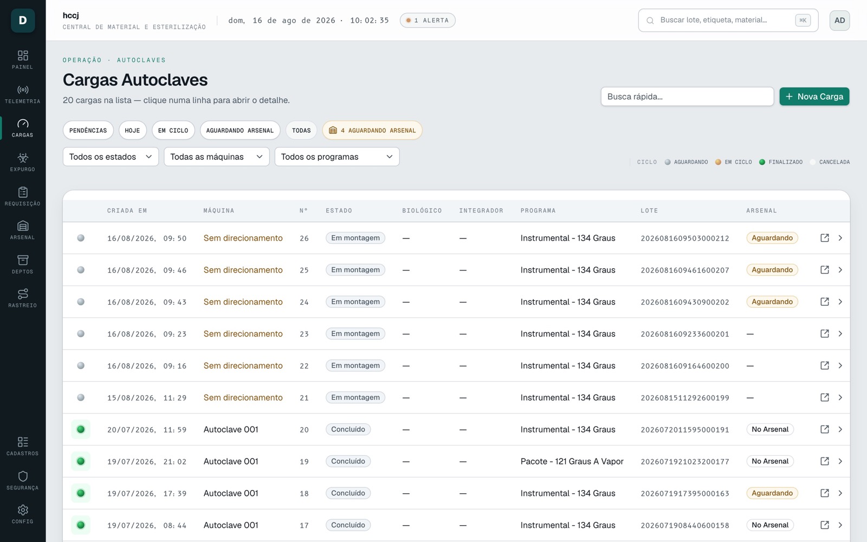Select the Pendências filter tab

[x=88, y=131]
